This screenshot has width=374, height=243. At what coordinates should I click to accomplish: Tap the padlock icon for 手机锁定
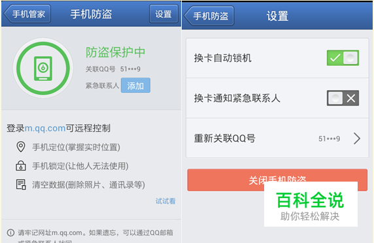(x=21, y=165)
